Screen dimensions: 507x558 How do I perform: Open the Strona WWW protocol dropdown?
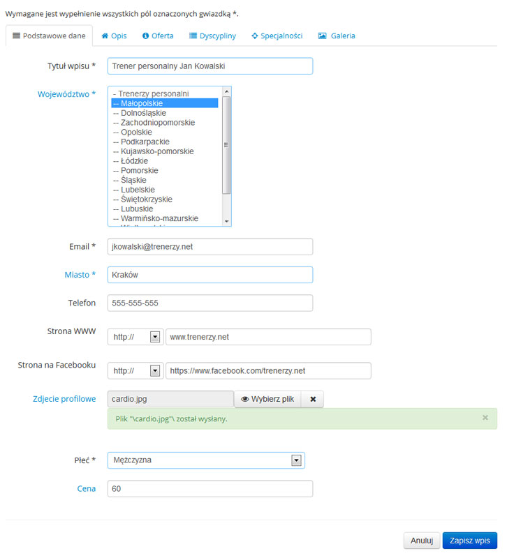[x=155, y=337]
